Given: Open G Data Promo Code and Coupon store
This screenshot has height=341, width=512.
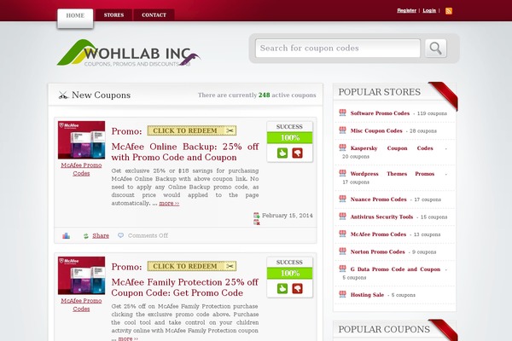Looking at the screenshot, I should click(395, 269).
